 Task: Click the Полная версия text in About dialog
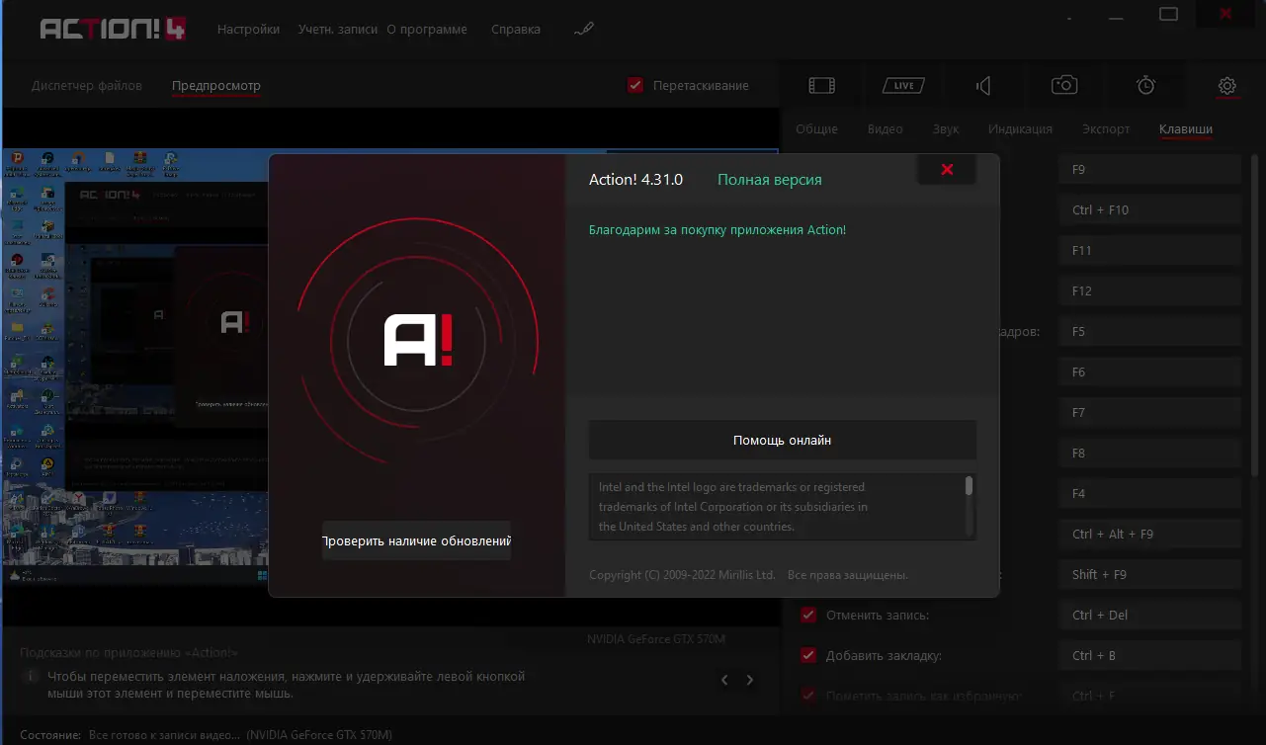(770, 180)
